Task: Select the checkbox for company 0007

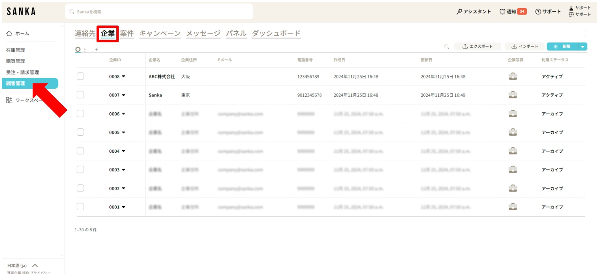Action: (80, 95)
